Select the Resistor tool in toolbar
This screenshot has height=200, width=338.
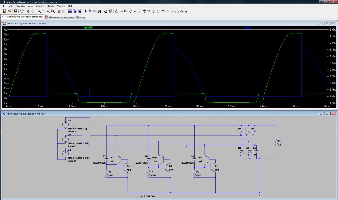pos(130,11)
